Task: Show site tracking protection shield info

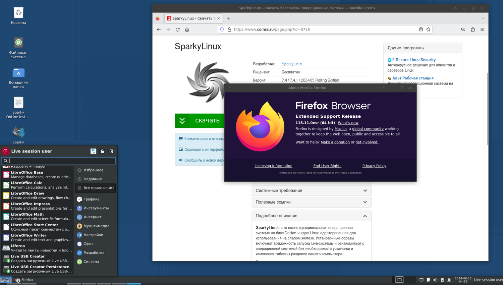Action: 222,30
